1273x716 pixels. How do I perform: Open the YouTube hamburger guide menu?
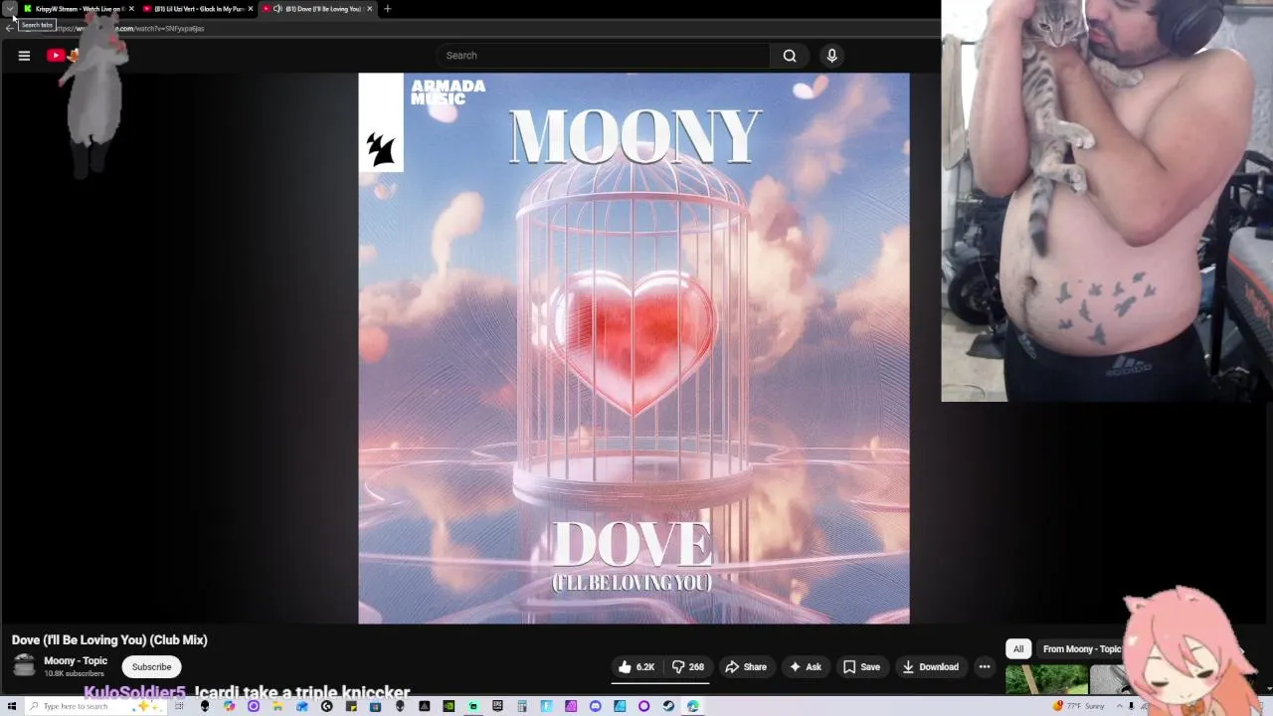click(24, 56)
